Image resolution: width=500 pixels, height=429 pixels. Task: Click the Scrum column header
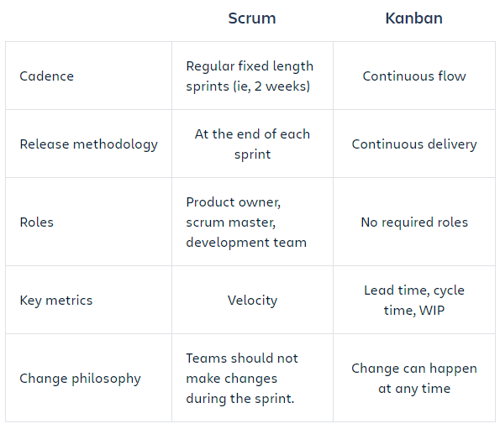pos(252,18)
